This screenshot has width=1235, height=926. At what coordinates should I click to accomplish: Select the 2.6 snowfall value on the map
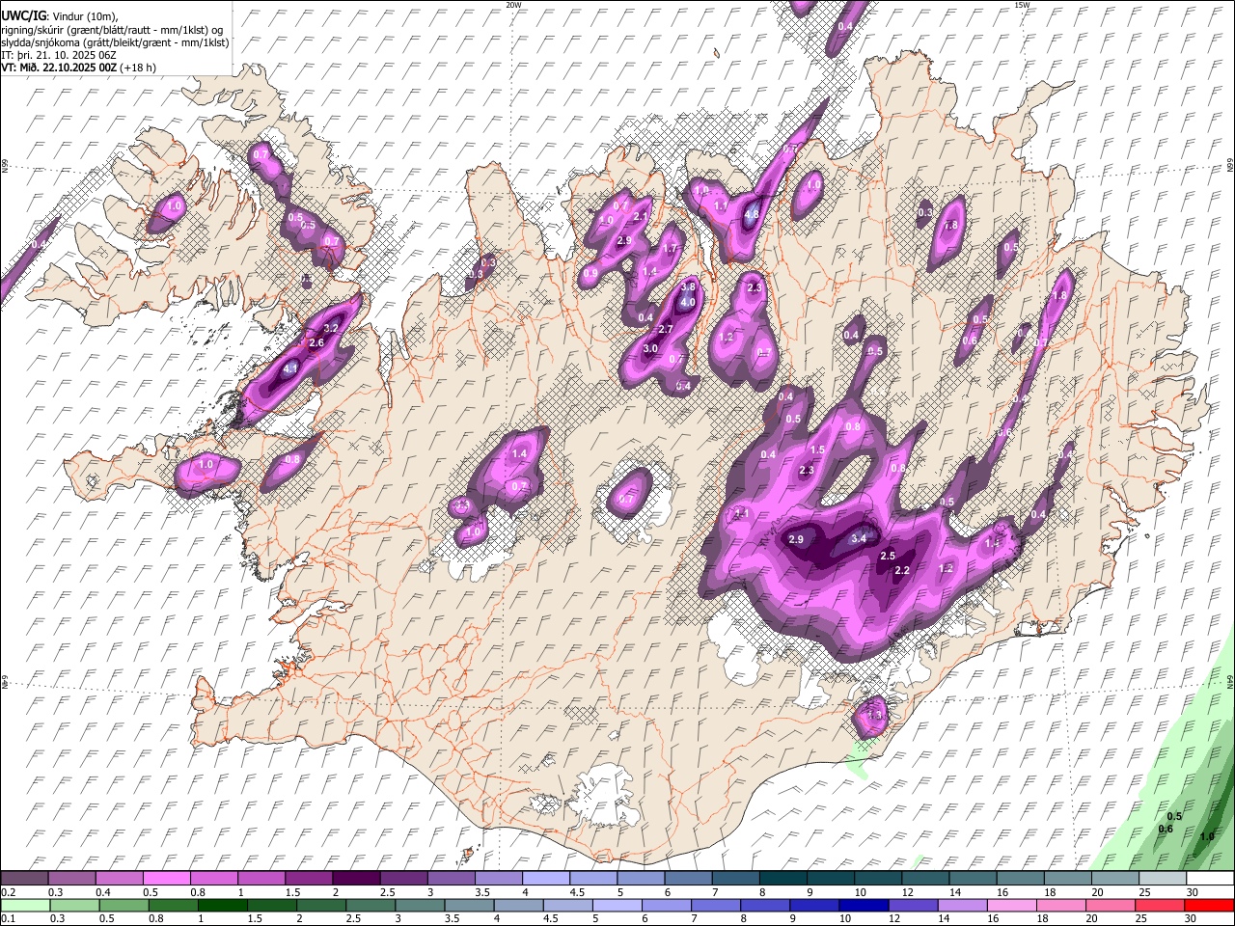click(x=316, y=343)
